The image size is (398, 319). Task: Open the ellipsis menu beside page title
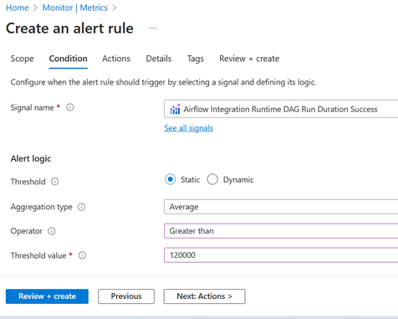click(x=153, y=28)
